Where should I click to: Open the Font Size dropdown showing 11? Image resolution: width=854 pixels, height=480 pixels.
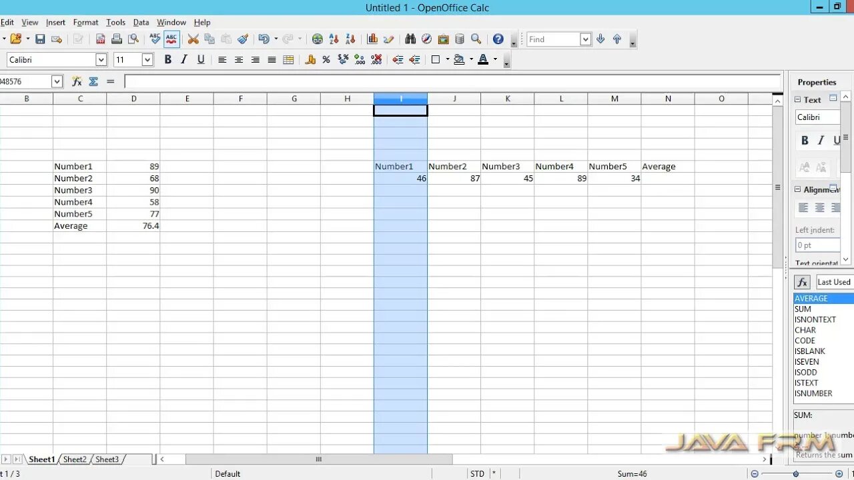click(x=148, y=60)
